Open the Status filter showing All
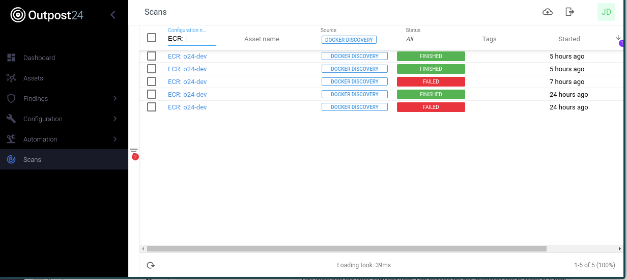Viewport: 627px width, 280px height. point(410,39)
